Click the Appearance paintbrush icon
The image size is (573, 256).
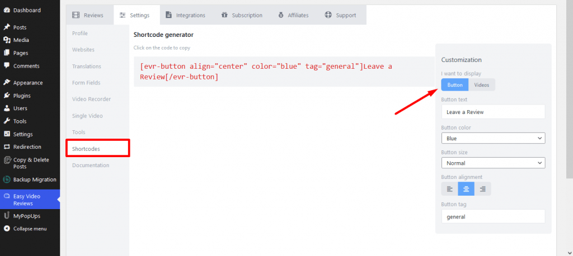click(7, 83)
